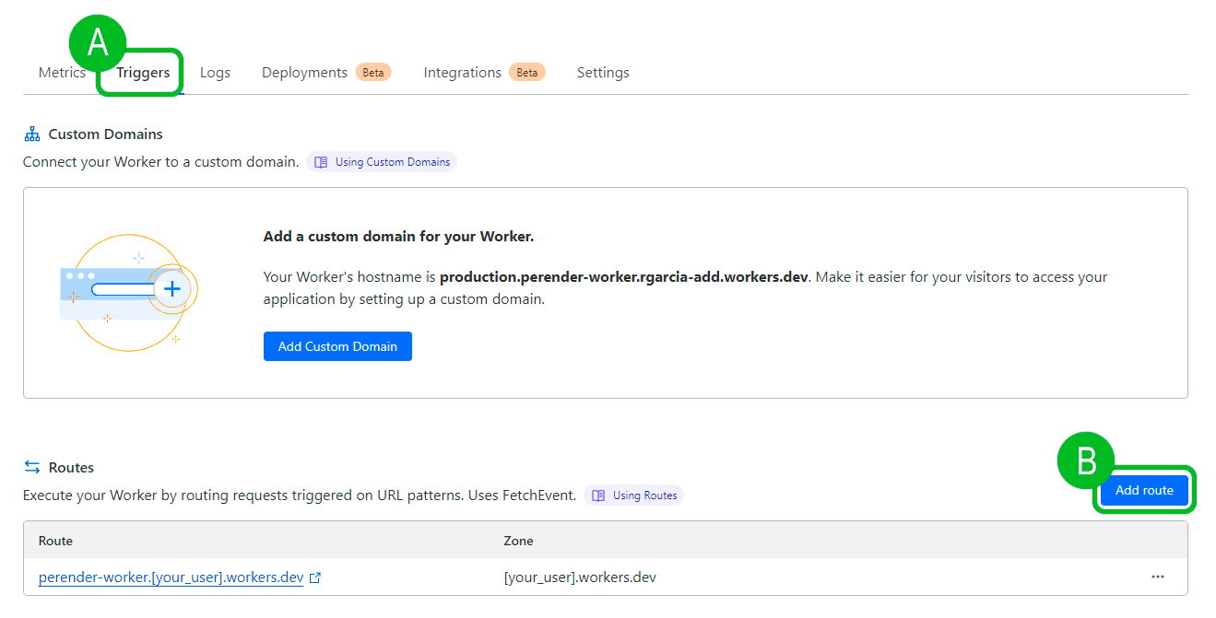Click the Route column header
The height and width of the screenshot is (618, 1216).
point(55,541)
